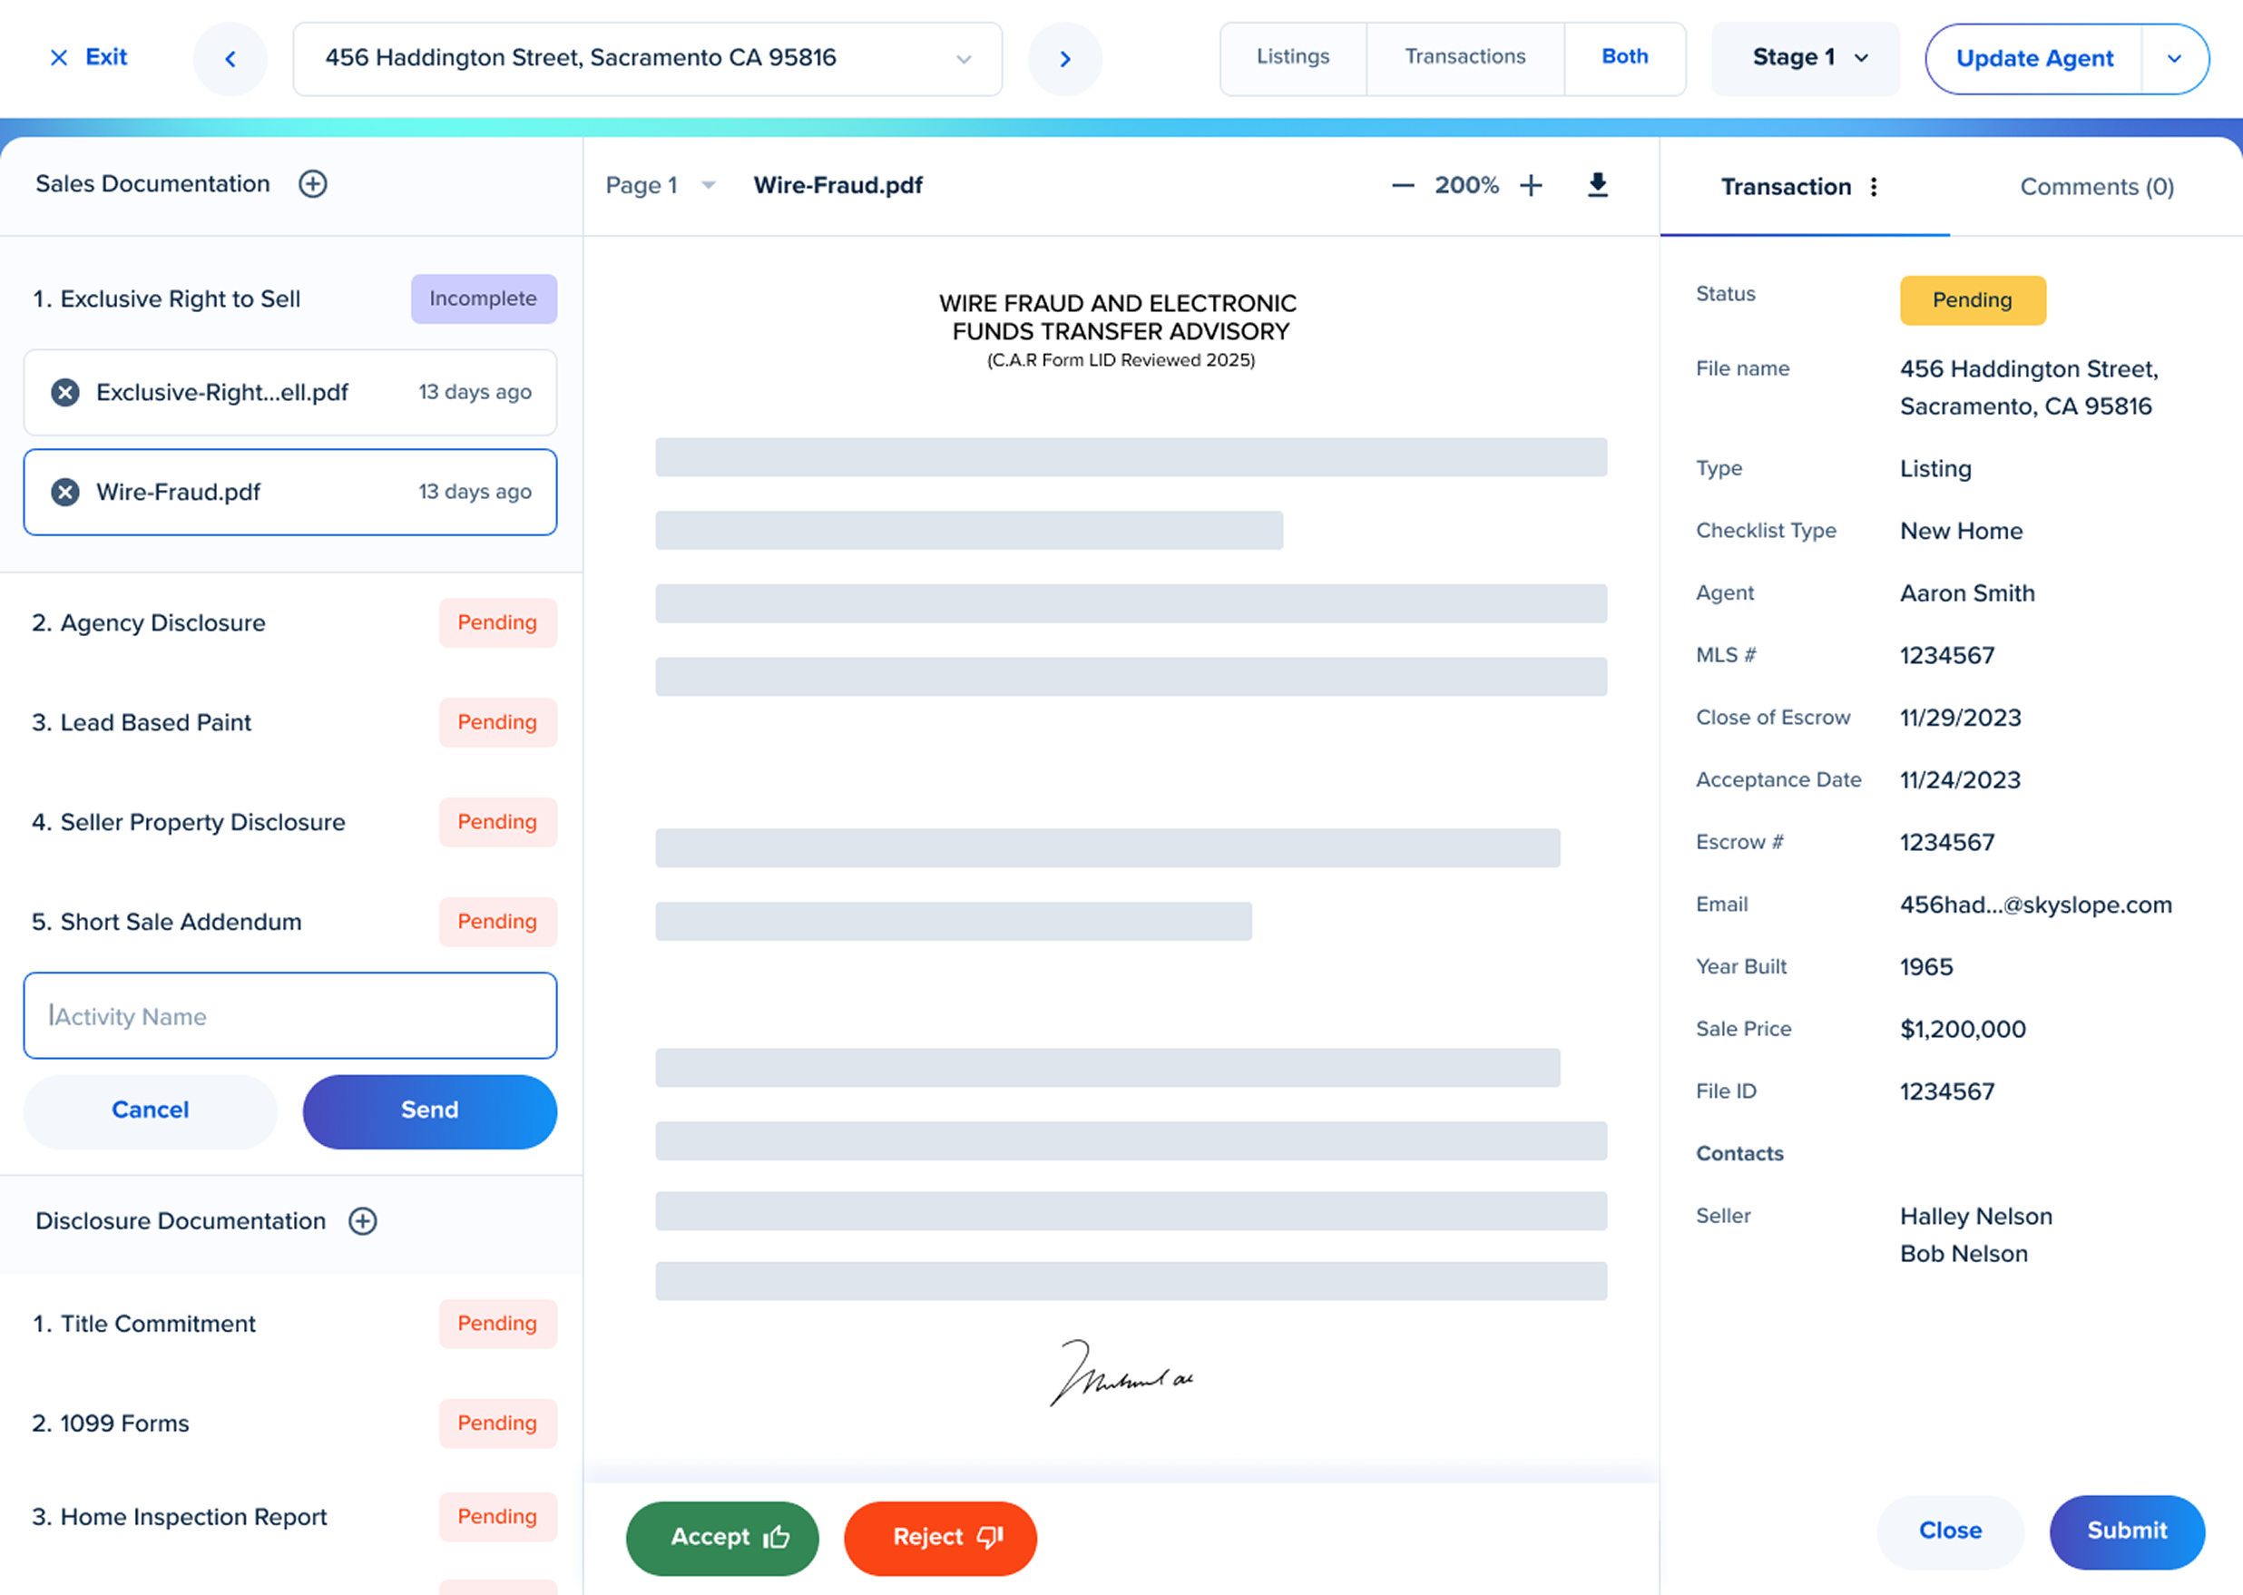Go to next property with right arrow
Viewport: 2243px width, 1595px height.
pyautogui.click(x=1064, y=59)
